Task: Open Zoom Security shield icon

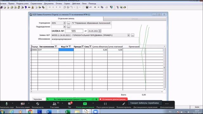Action: coord(38,104)
